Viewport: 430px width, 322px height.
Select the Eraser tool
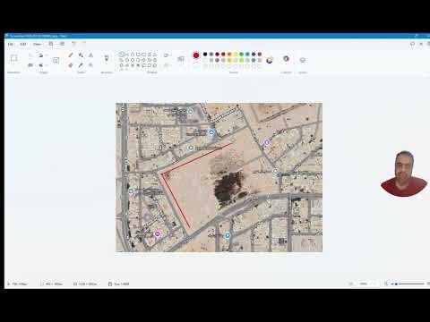(71, 65)
